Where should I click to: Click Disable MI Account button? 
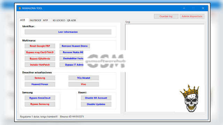[x=96, y=98]
